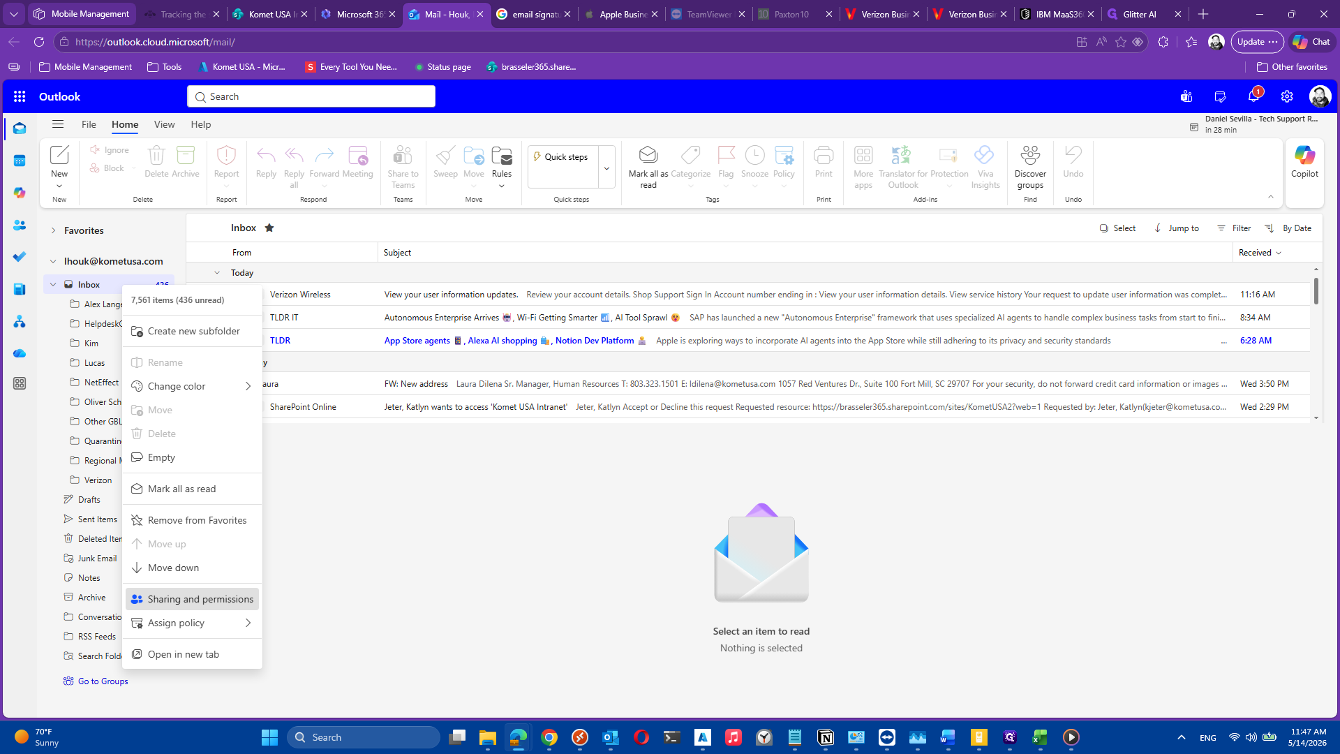
Task: Select the Archive folder
Action: coord(92,598)
